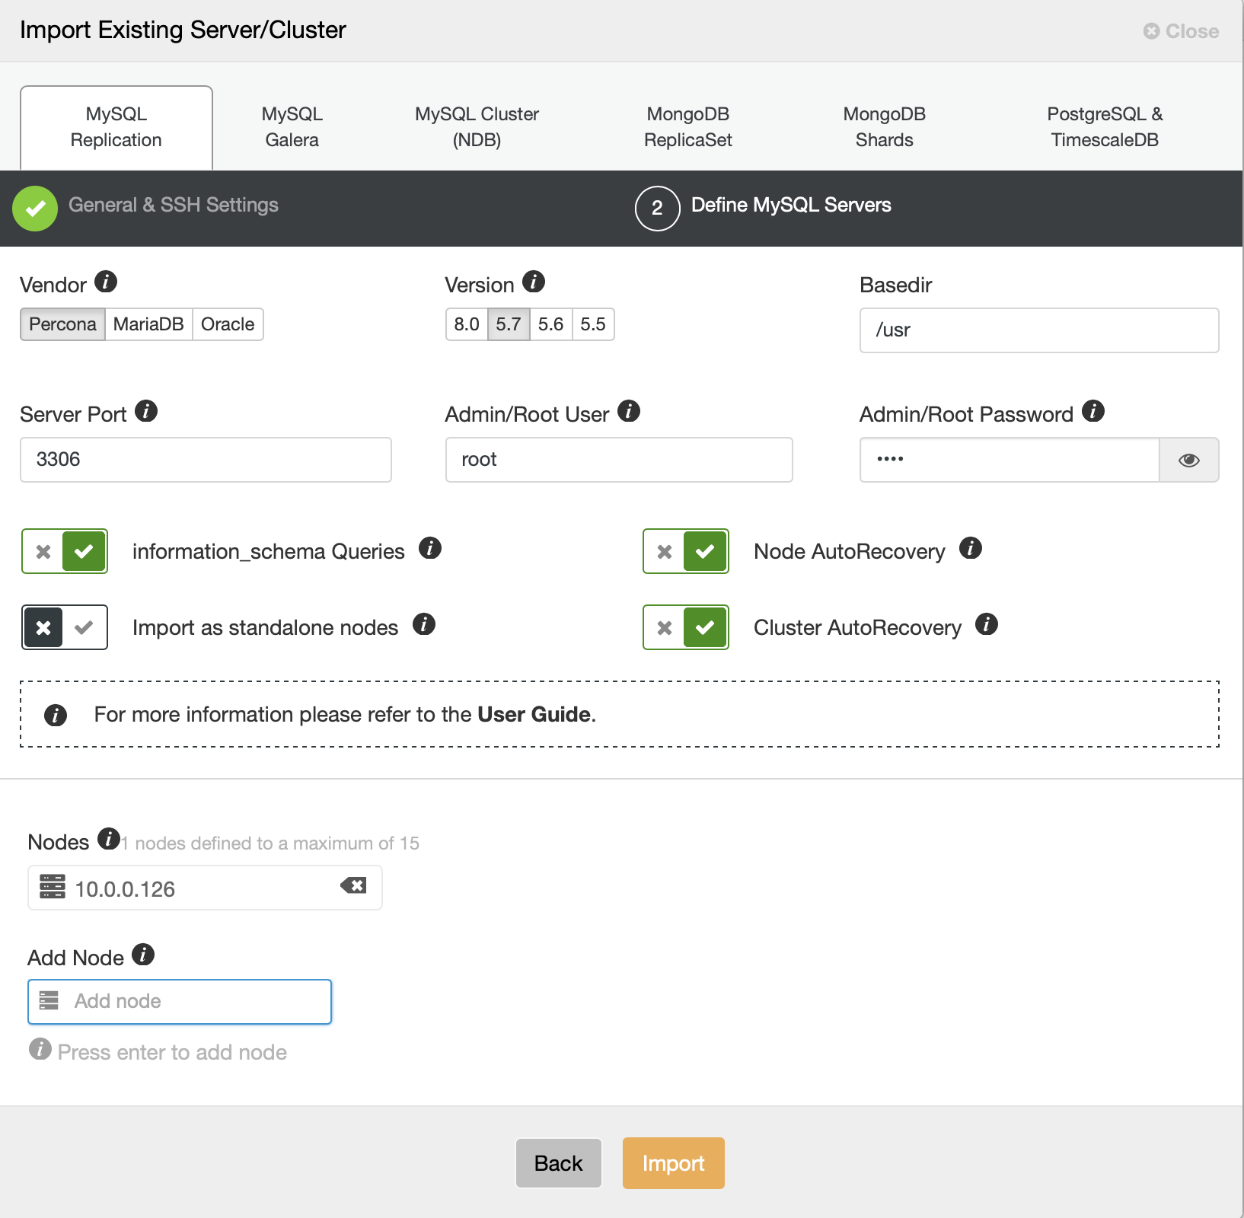Click the Admin/Root Password info icon
The image size is (1244, 1218).
coord(1093,411)
